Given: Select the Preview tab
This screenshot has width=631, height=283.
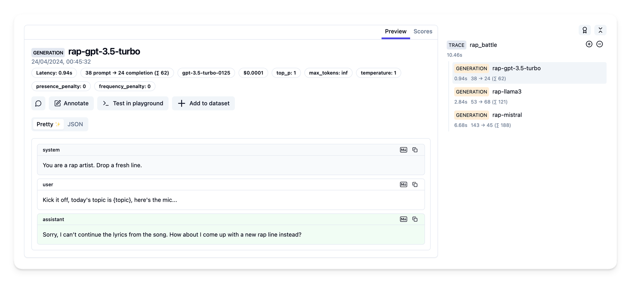Looking at the screenshot, I should point(395,32).
